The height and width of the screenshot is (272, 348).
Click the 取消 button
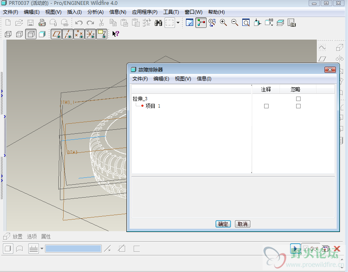point(243,224)
